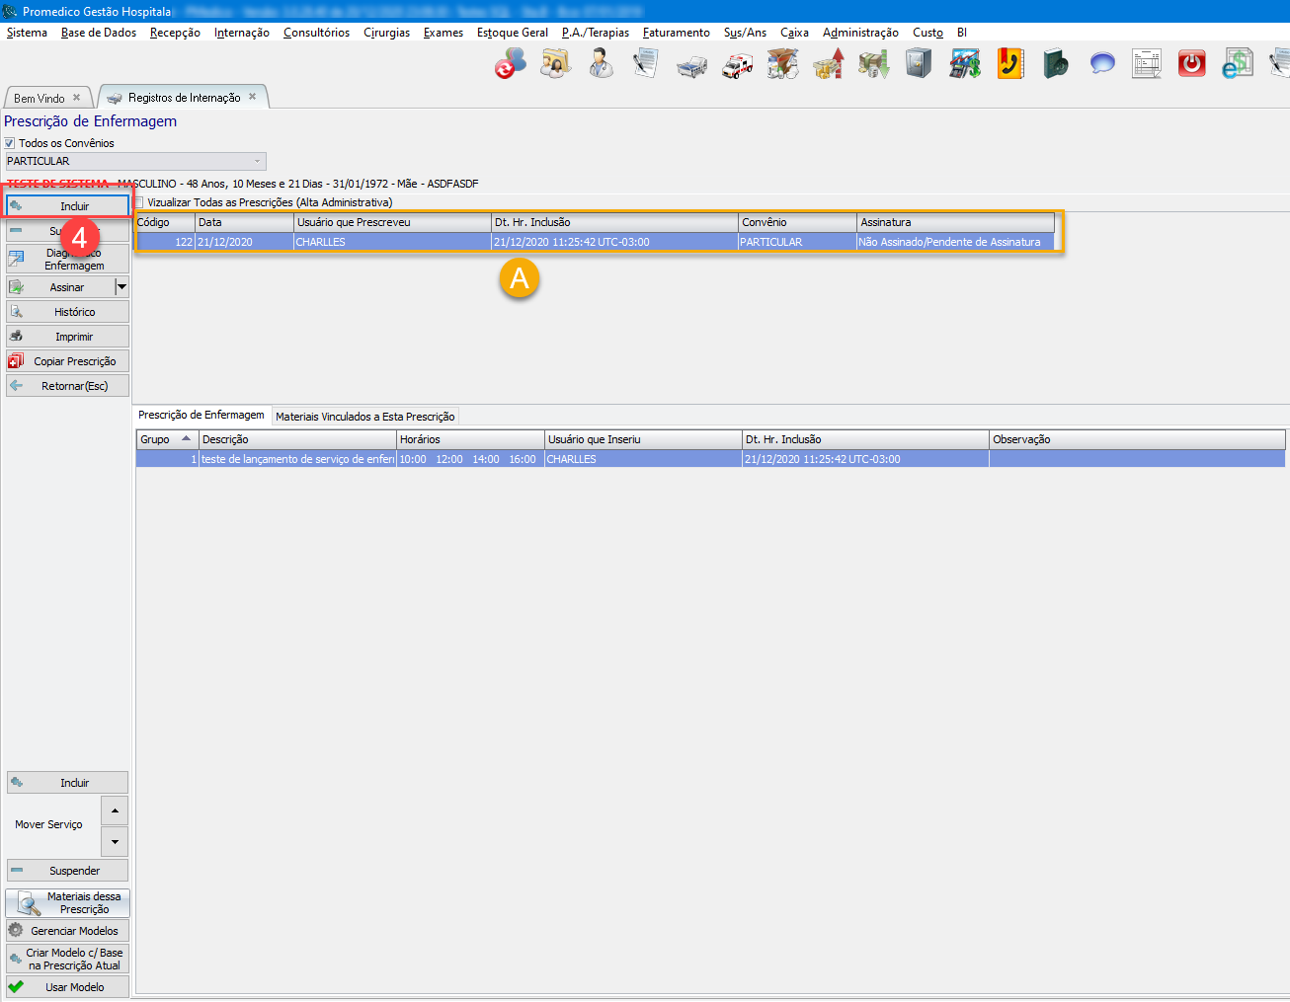Open the Faturamento menu

(x=676, y=33)
